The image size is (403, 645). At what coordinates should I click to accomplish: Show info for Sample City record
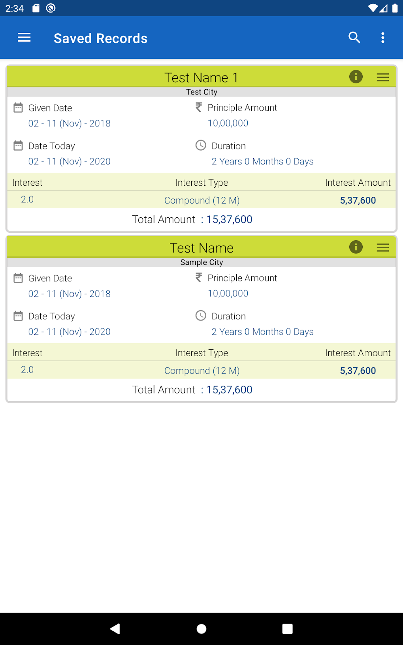click(x=356, y=247)
